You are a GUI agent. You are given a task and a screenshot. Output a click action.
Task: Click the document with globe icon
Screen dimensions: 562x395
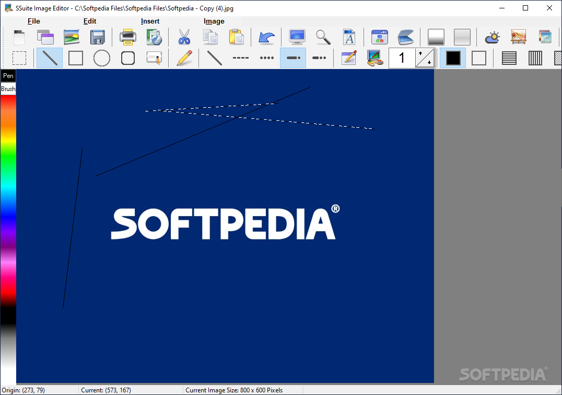(154, 37)
